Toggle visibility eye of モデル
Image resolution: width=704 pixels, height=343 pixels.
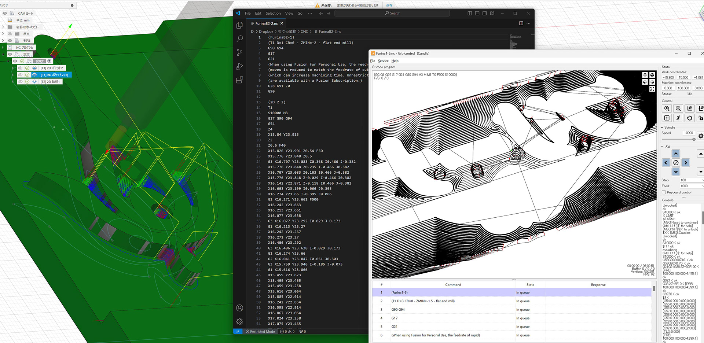coord(10,41)
